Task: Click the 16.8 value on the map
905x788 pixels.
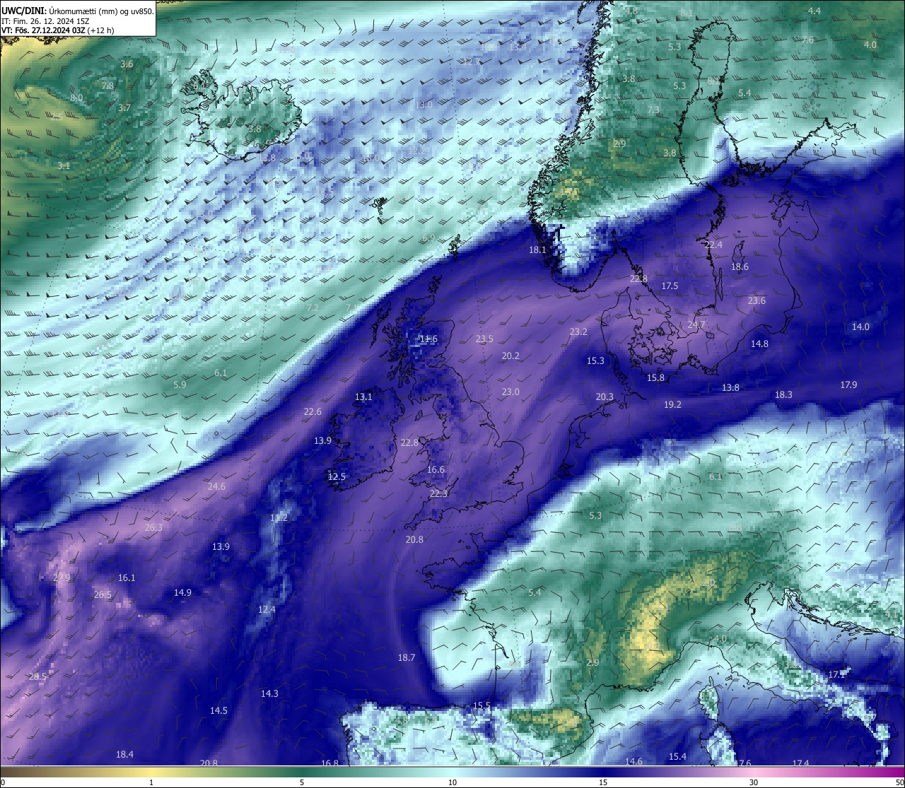Action: click(329, 763)
